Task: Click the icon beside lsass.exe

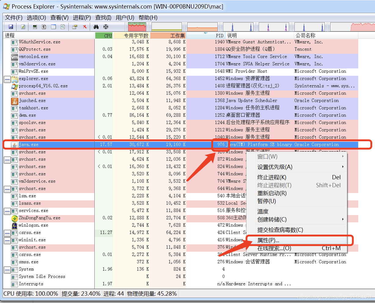Action: (14, 203)
